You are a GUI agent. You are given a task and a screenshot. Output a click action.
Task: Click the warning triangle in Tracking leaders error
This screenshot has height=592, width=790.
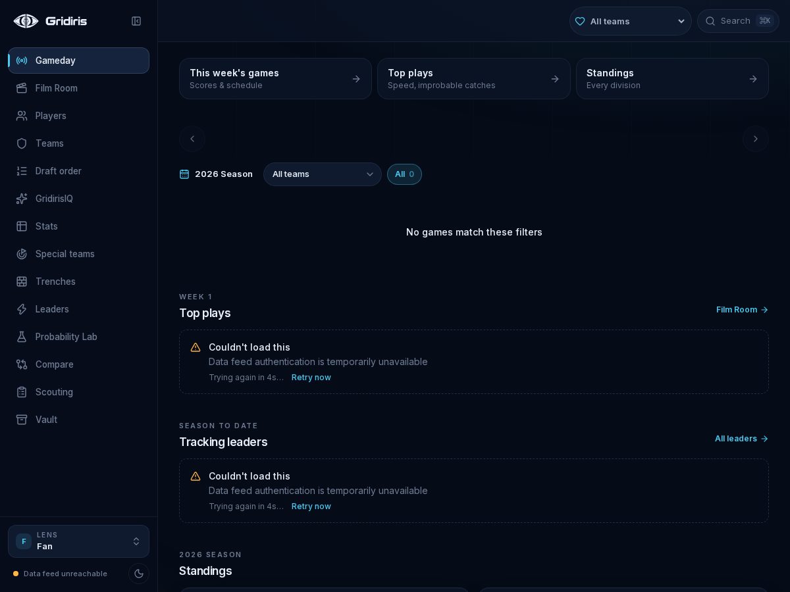coord(196,476)
